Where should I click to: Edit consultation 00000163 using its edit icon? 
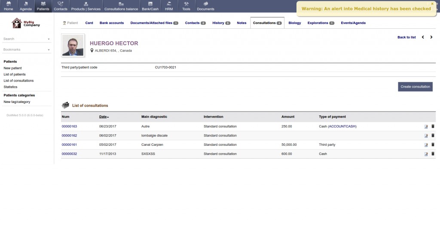click(x=426, y=127)
